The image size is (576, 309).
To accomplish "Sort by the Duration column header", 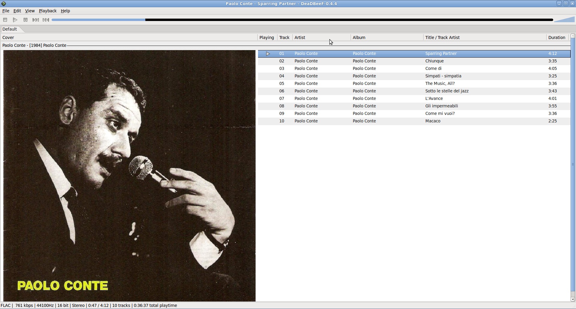I will click(557, 37).
